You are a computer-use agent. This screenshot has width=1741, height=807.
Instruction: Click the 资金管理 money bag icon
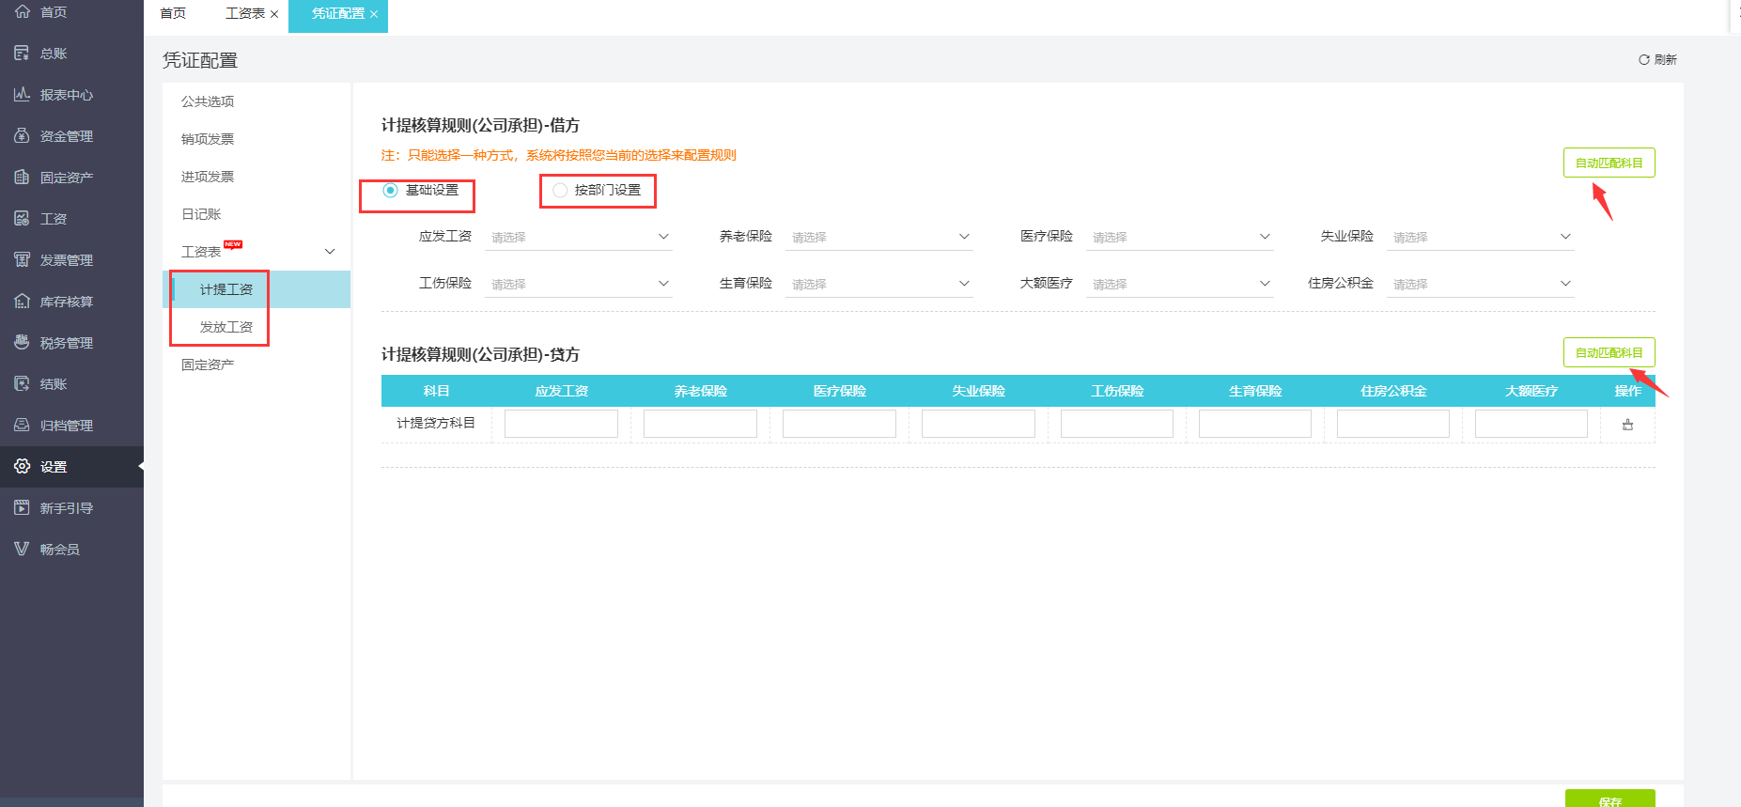pos(22,136)
